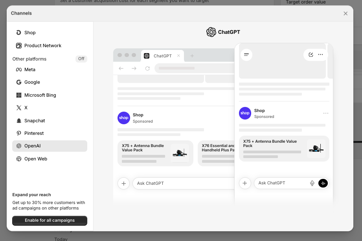Click the plus button beside mobile Ask ChatGPT
This screenshot has width=362, height=241.
coord(245,183)
